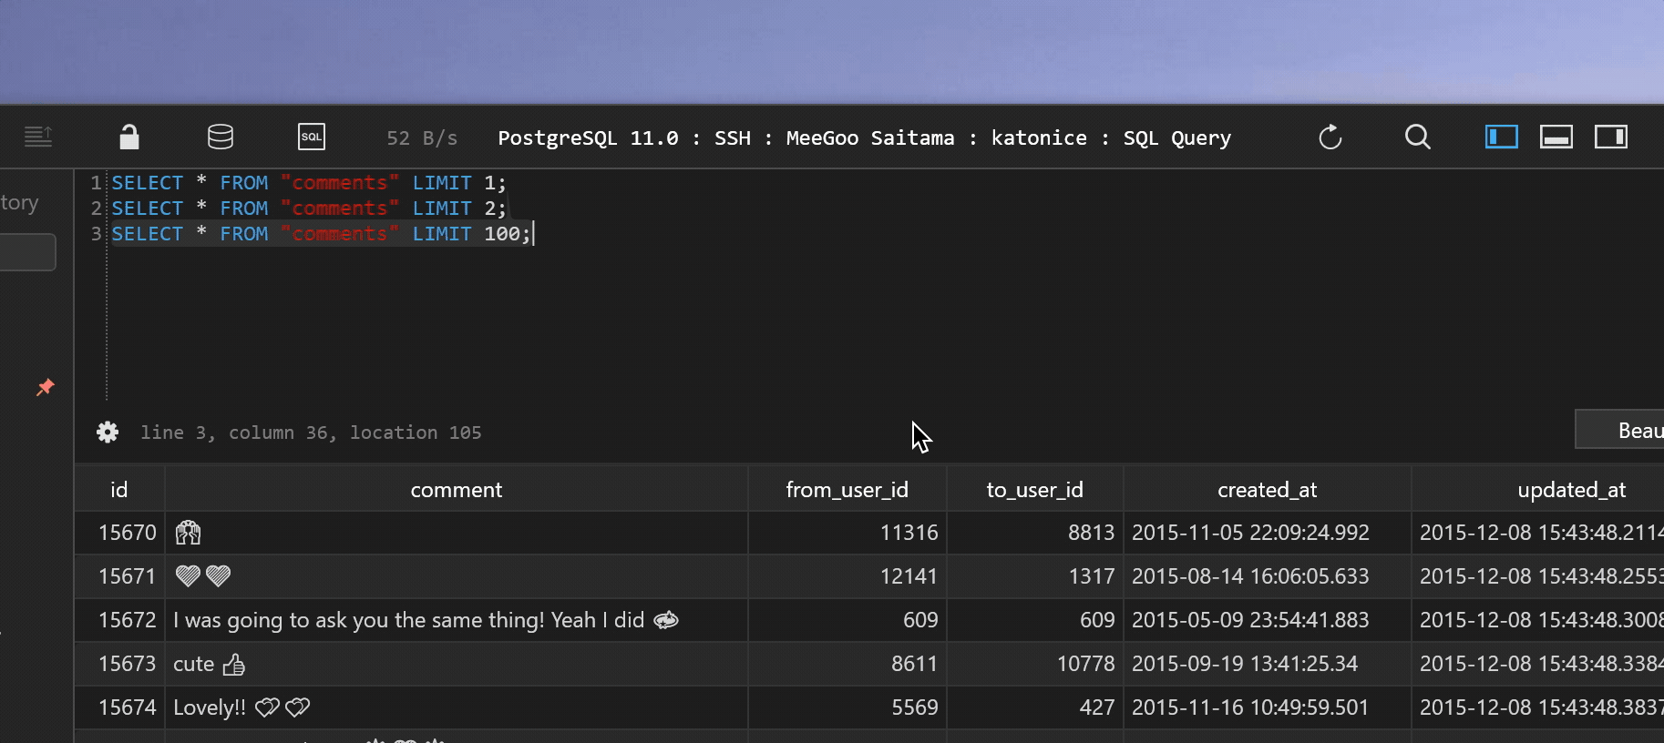The width and height of the screenshot is (1664, 743).
Task: Click the sidebar search input field
Action: [27, 252]
